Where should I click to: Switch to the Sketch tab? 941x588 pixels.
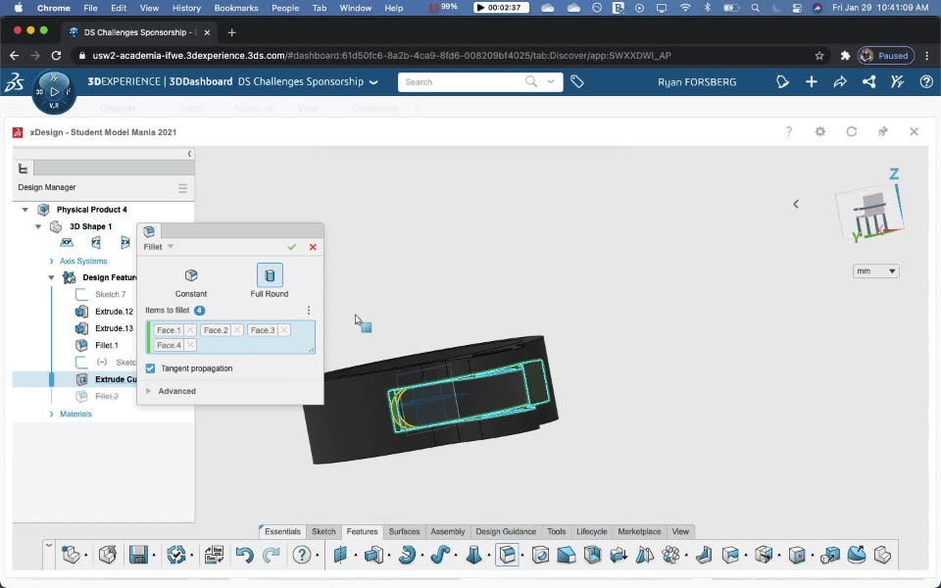coord(323,531)
